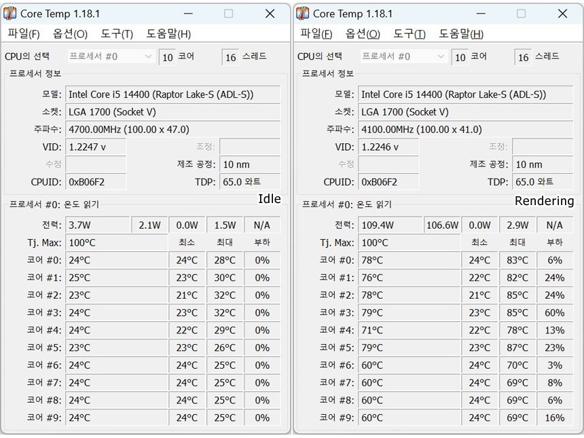
Task: Open 도움말(H) menu in right Rendering window
Action: (x=461, y=34)
